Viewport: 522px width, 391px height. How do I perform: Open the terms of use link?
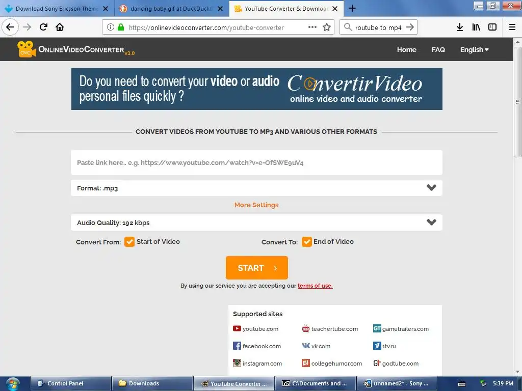tap(315, 286)
